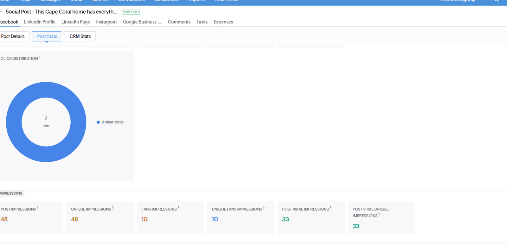
Task: Open the Post Viral Impressions help icon
Action: coord(331,208)
